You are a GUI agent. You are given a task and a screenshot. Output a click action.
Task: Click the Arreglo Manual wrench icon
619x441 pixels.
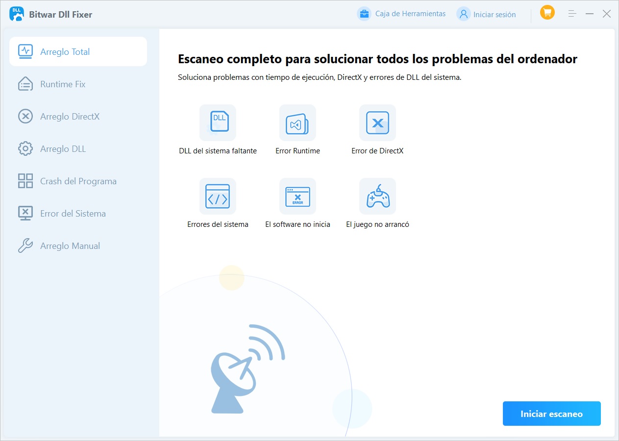pos(25,245)
